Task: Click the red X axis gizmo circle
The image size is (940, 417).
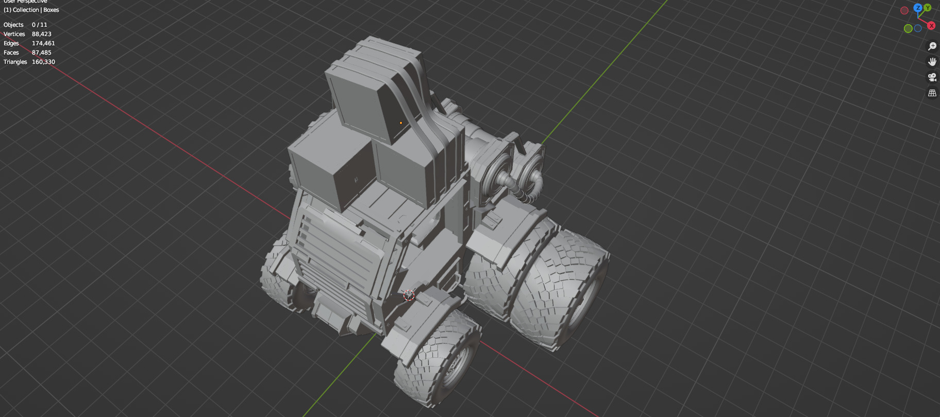Action: click(931, 26)
